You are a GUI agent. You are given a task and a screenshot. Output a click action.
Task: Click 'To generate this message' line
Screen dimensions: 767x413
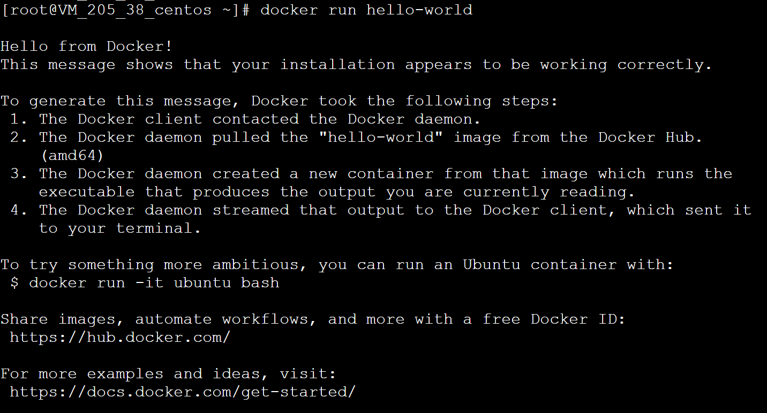tap(279, 101)
